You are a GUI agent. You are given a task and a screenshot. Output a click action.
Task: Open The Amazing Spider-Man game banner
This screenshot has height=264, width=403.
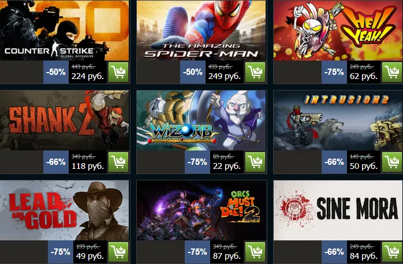201,31
